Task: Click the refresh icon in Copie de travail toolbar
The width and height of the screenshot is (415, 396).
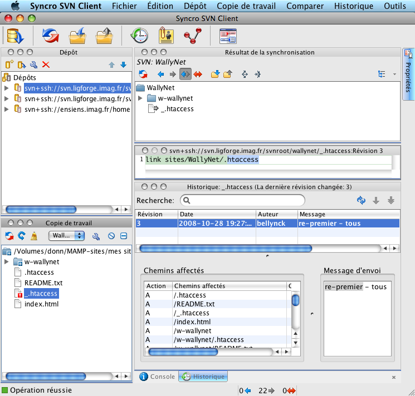Action: click(22, 236)
